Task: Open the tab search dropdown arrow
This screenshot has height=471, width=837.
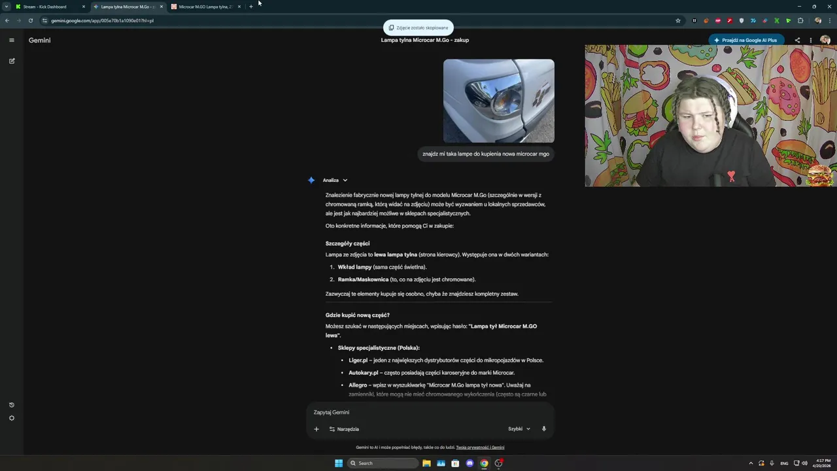Action: pyautogui.click(x=7, y=7)
